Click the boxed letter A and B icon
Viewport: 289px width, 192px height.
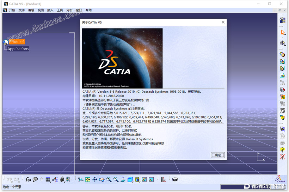[282, 110]
